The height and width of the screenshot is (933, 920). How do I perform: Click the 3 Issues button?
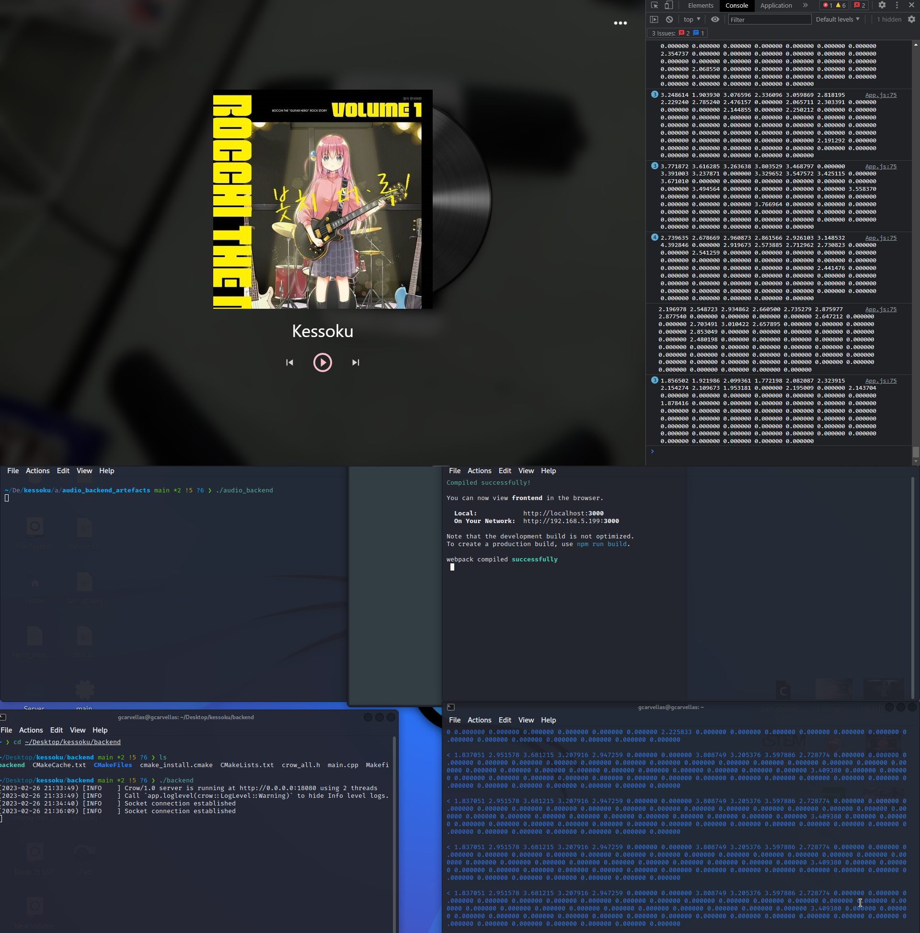pyautogui.click(x=678, y=34)
